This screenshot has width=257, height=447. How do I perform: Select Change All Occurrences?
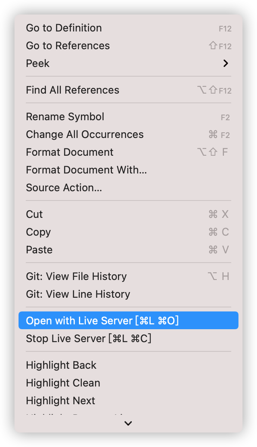128,135
